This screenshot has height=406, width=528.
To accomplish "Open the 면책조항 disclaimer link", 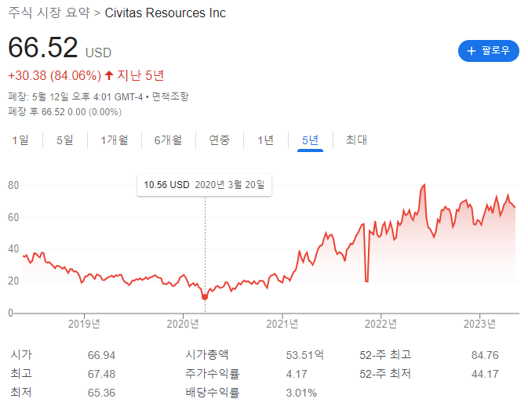I will [x=170, y=97].
